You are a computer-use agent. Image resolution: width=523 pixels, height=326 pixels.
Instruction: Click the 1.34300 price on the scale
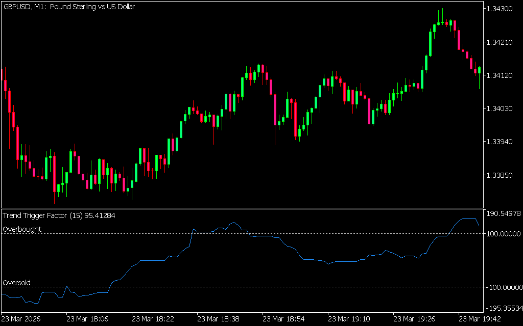click(x=502, y=9)
